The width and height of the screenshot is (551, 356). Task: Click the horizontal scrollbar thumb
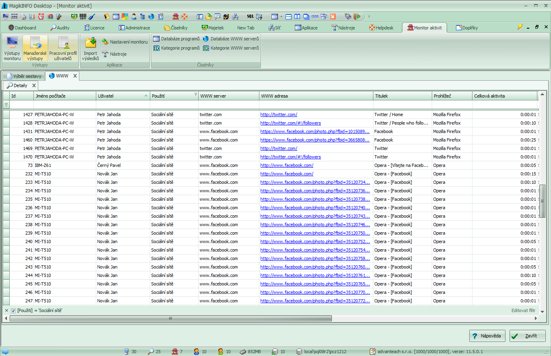tap(171, 319)
